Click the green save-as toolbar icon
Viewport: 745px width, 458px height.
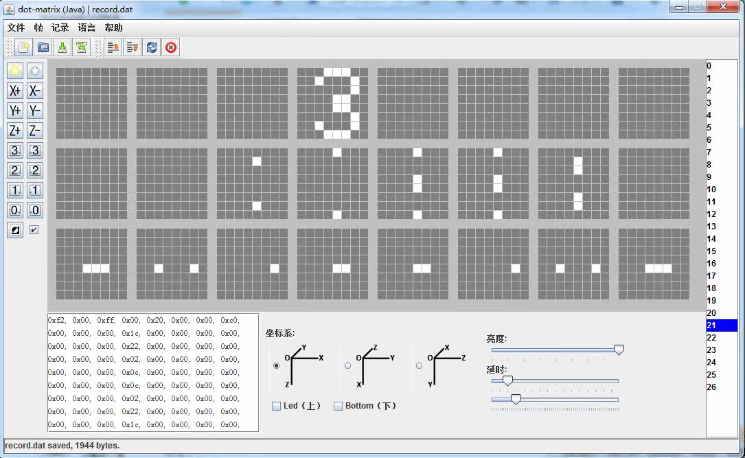point(82,47)
